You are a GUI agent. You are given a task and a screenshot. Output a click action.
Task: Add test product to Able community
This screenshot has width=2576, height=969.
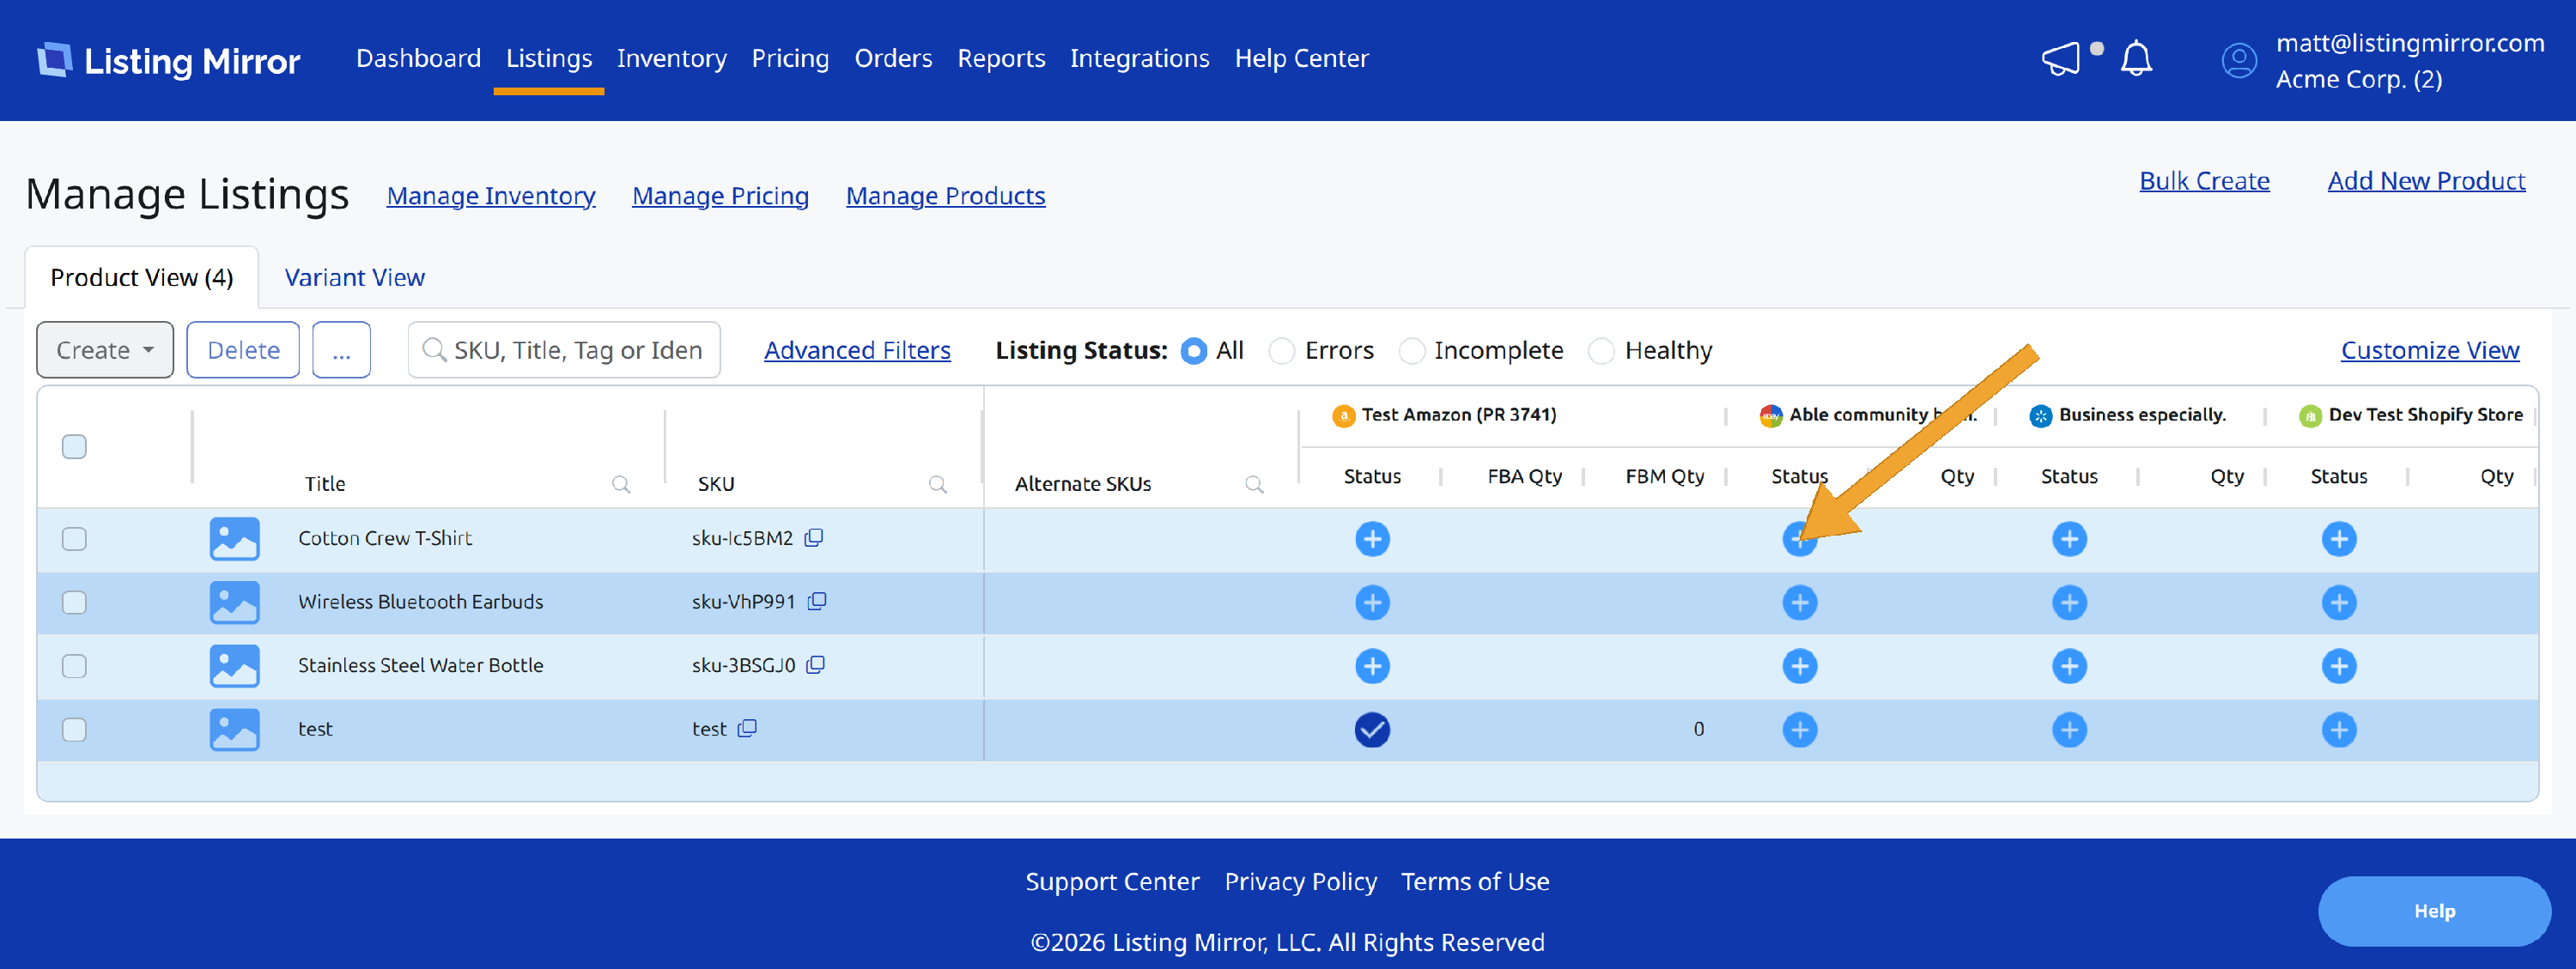point(1799,730)
